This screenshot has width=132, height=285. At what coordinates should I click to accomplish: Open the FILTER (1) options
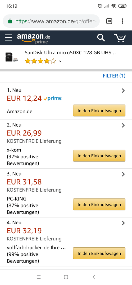coord(114,76)
